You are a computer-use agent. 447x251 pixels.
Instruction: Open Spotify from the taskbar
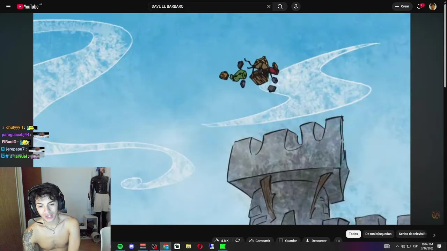[x=120, y=246]
